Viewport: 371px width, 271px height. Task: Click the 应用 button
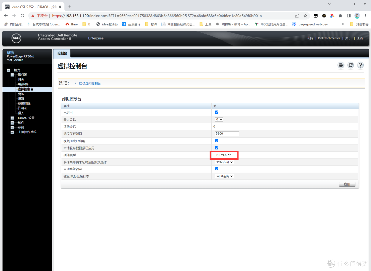347,184
